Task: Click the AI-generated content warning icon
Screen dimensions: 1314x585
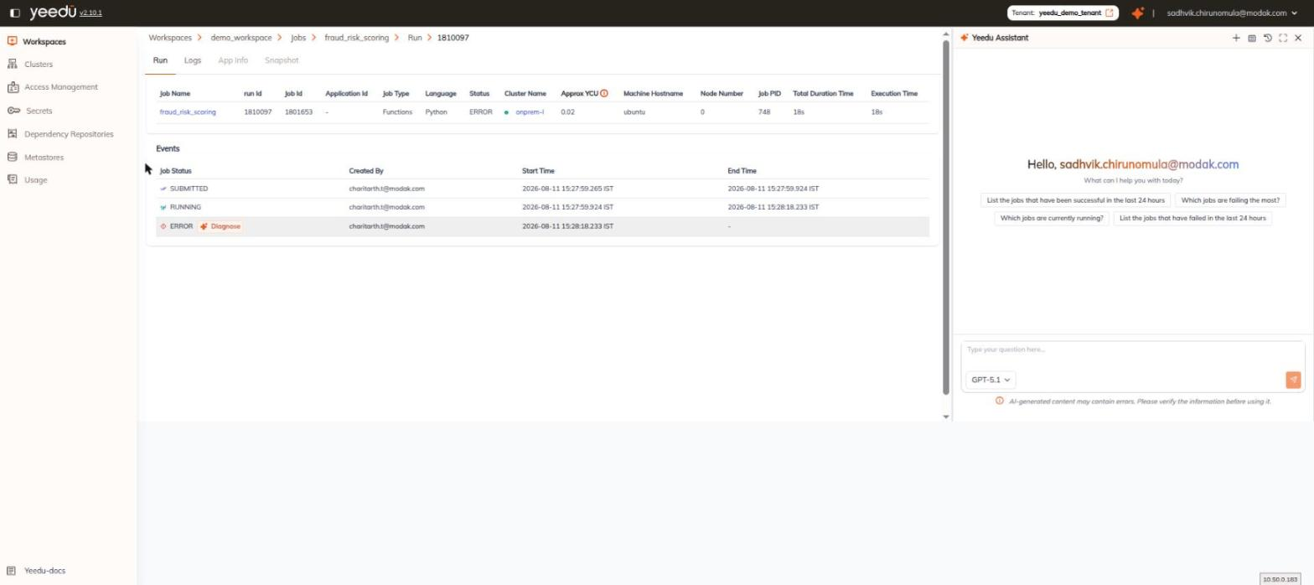Action: (999, 401)
